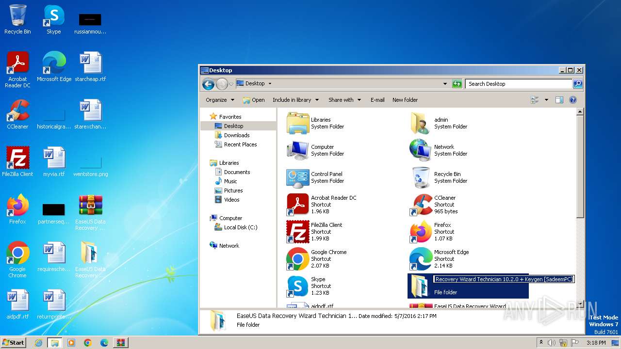This screenshot has width=621, height=349.
Task: Select the EaseUS Data Recovery WinRAR archive icon
Action: tap(90, 212)
